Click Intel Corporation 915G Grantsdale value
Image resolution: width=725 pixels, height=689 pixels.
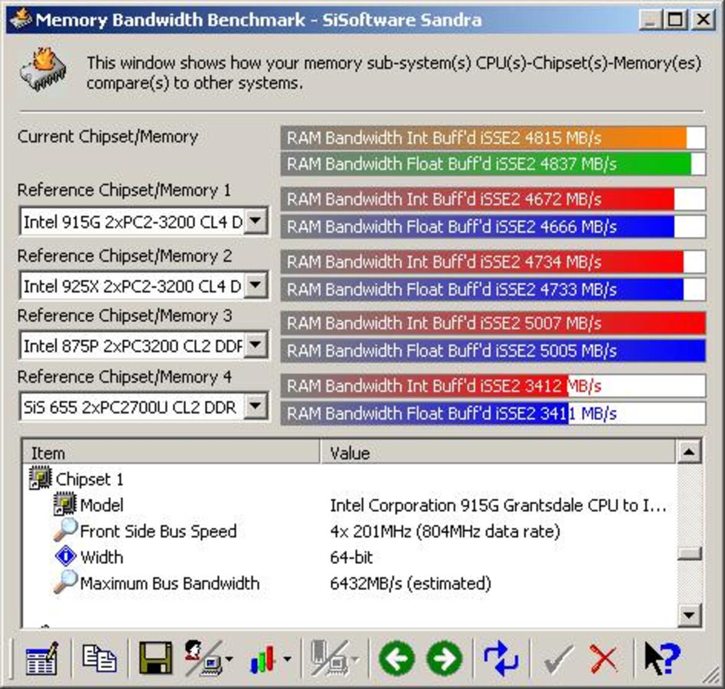click(x=498, y=506)
